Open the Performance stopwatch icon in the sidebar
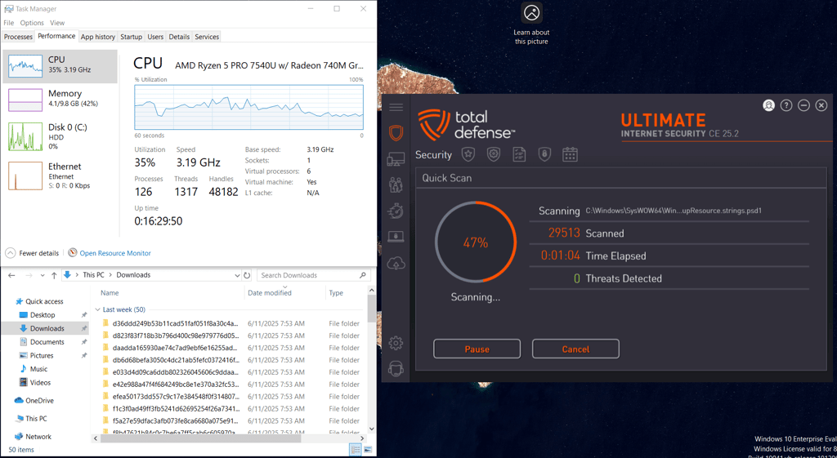 396,211
